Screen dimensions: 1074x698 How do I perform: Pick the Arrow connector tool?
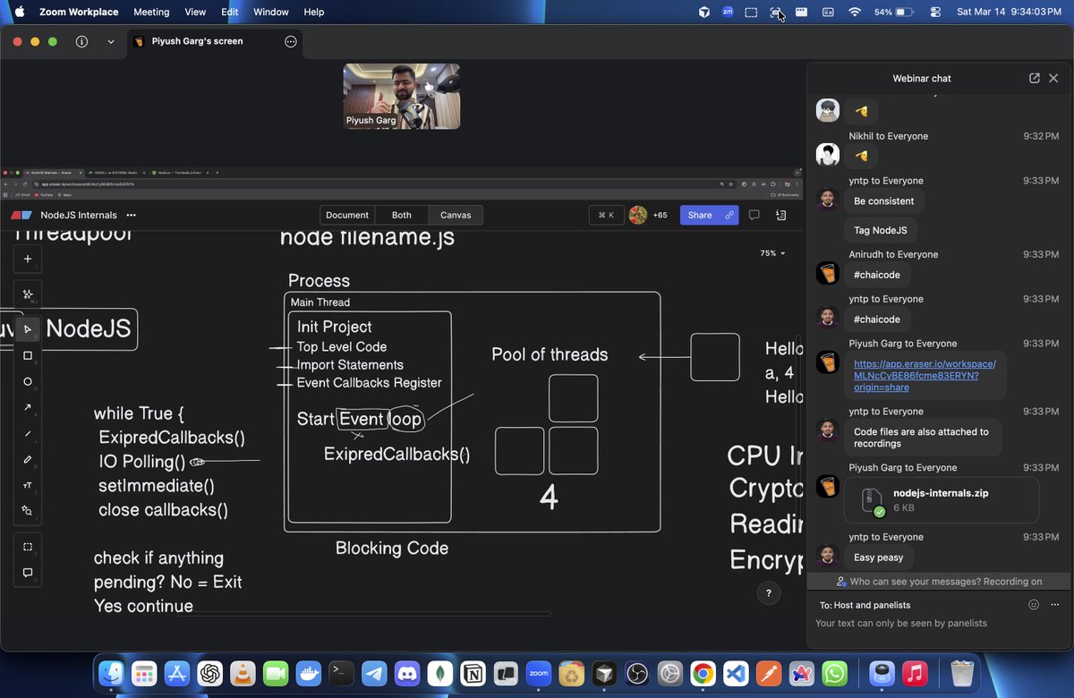(27, 407)
